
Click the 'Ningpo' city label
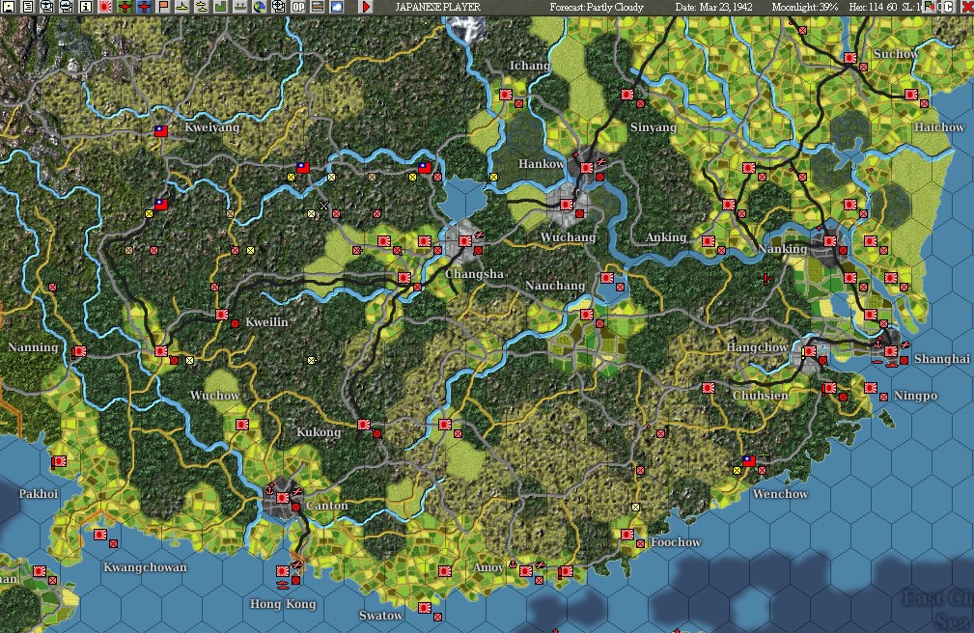(x=916, y=396)
